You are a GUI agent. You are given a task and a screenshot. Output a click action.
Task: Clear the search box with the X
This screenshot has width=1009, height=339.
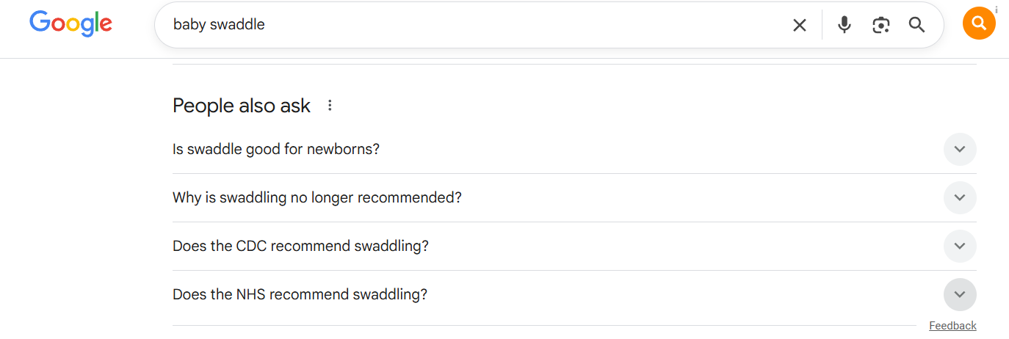(x=800, y=25)
